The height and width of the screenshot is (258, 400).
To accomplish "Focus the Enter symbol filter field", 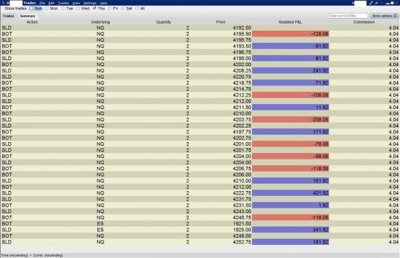I will (348, 16).
